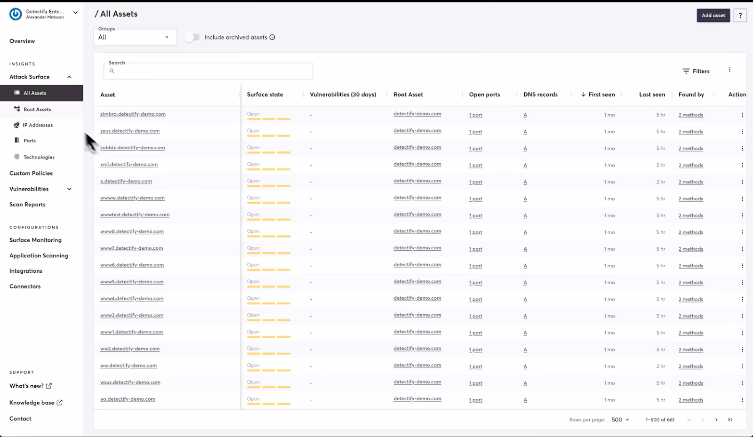The width and height of the screenshot is (753, 437).
Task: Open action menu for zeus.detectify-demo.com row
Action: 742,132
